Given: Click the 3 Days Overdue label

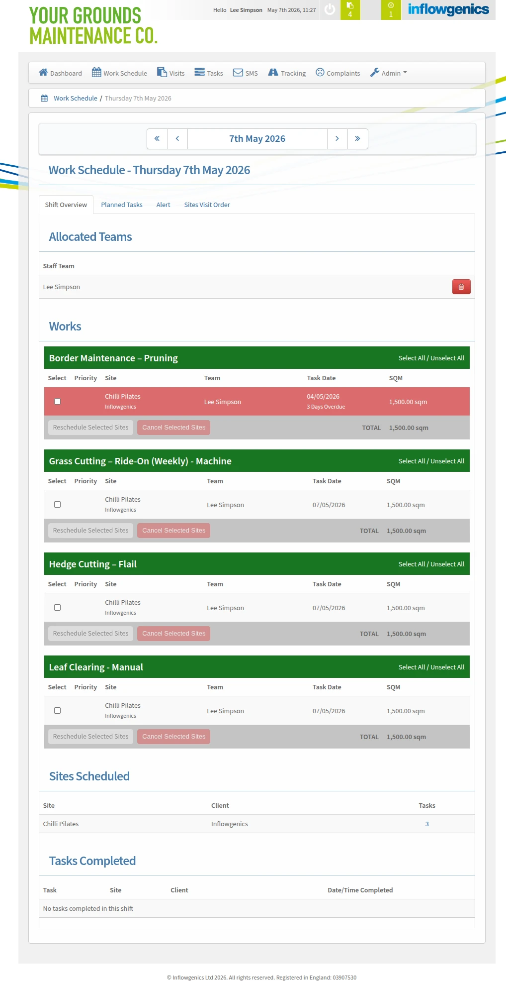Looking at the screenshot, I should coord(326,407).
